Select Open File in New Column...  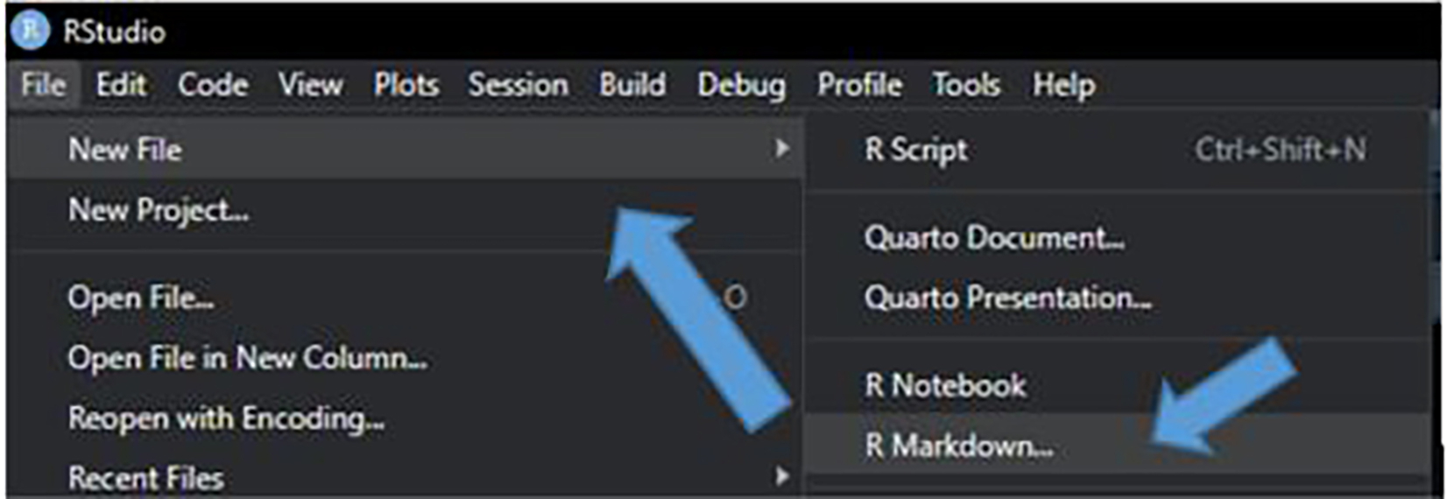point(247,358)
